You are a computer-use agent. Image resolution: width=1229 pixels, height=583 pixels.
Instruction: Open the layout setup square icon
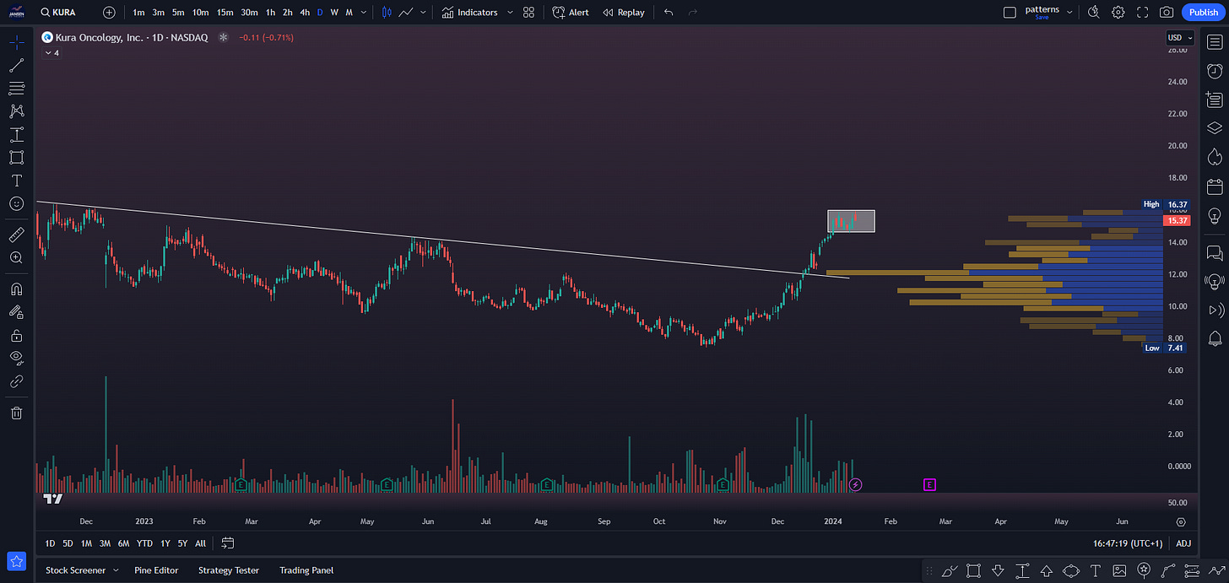point(1010,13)
